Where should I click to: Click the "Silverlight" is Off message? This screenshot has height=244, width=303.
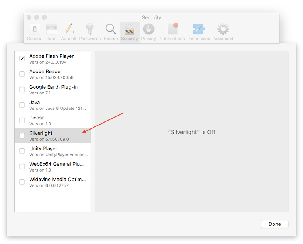[x=192, y=132]
